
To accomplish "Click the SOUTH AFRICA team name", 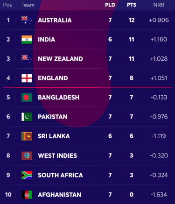I will (60, 175).
